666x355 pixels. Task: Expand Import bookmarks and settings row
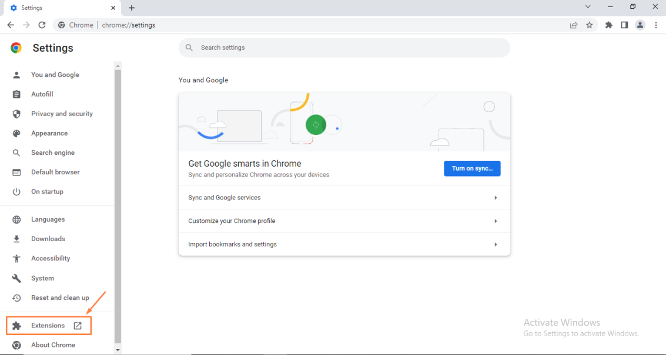344,244
